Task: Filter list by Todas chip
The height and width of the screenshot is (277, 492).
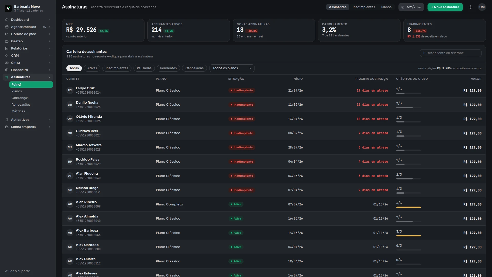Action: 74,68
